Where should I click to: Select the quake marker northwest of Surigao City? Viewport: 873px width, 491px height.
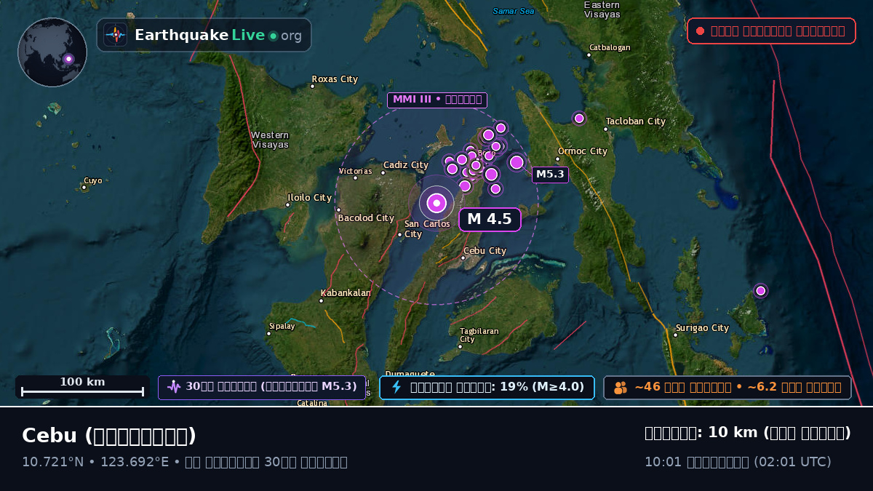click(x=760, y=291)
